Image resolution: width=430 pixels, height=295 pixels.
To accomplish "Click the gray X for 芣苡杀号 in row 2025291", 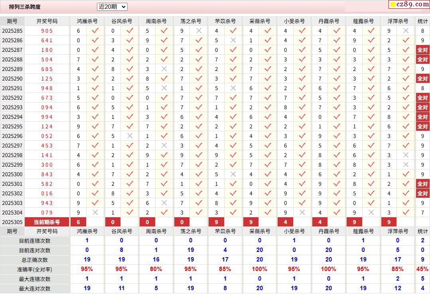I will [x=233, y=88].
